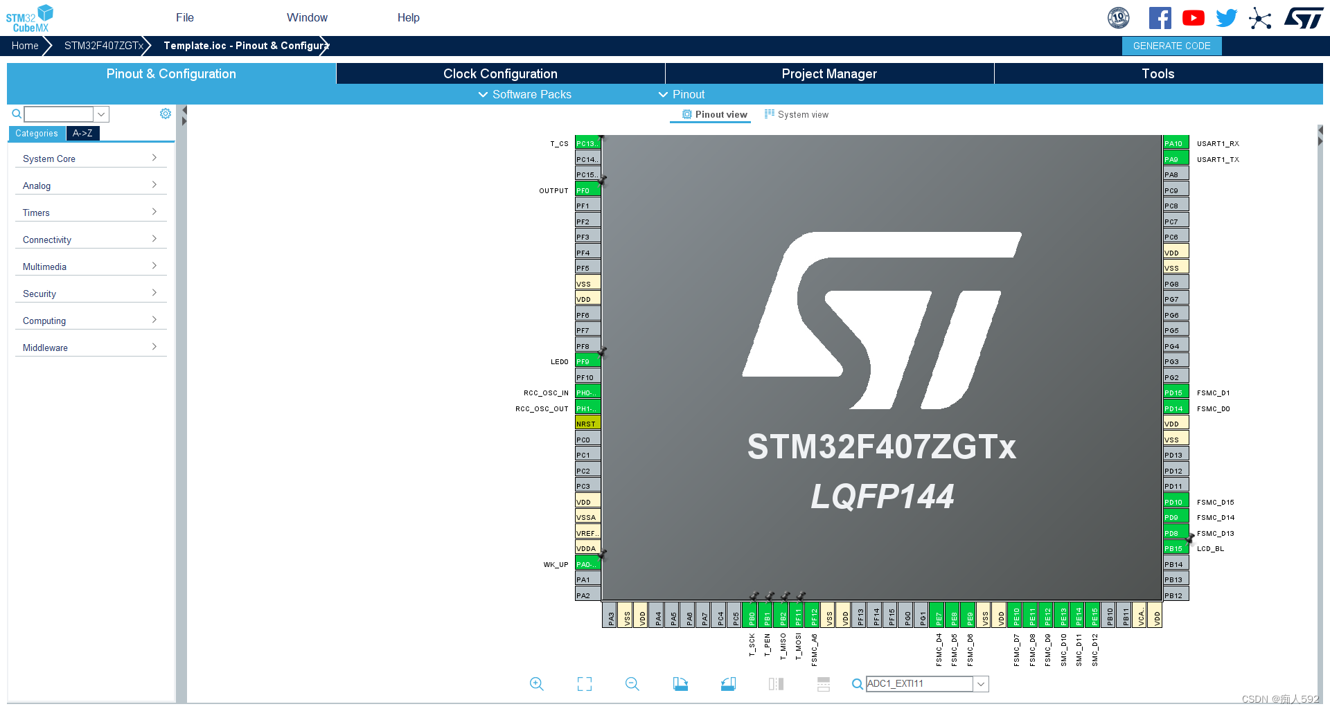Click the vertical split view icon
The width and height of the screenshot is (1330, 711).
click(776, 684)
